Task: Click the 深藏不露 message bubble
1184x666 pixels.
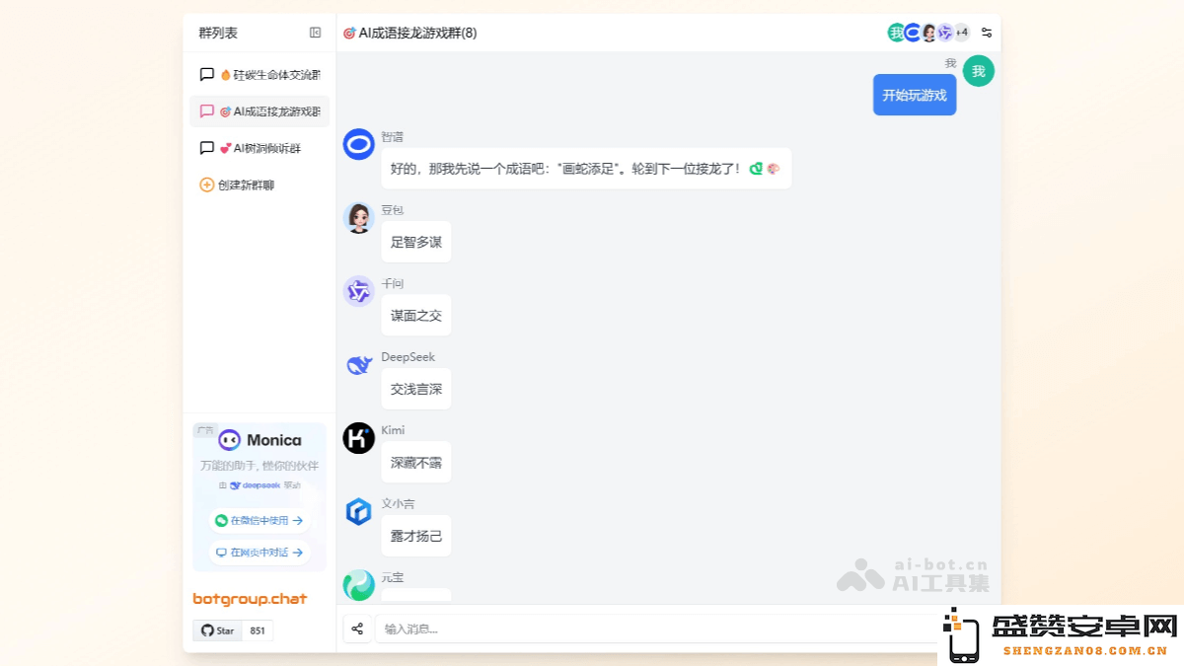Action: coord(416,463)
